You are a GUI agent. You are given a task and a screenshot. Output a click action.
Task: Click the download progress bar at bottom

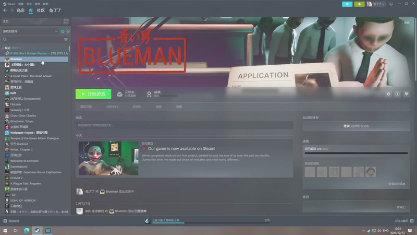pos(211,223)
